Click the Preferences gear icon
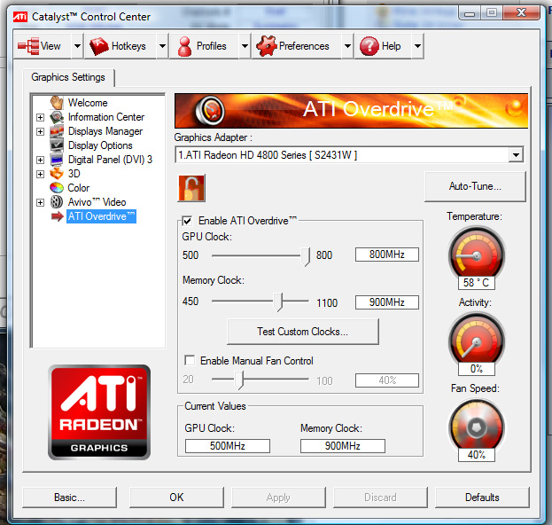 click(267, 46)
